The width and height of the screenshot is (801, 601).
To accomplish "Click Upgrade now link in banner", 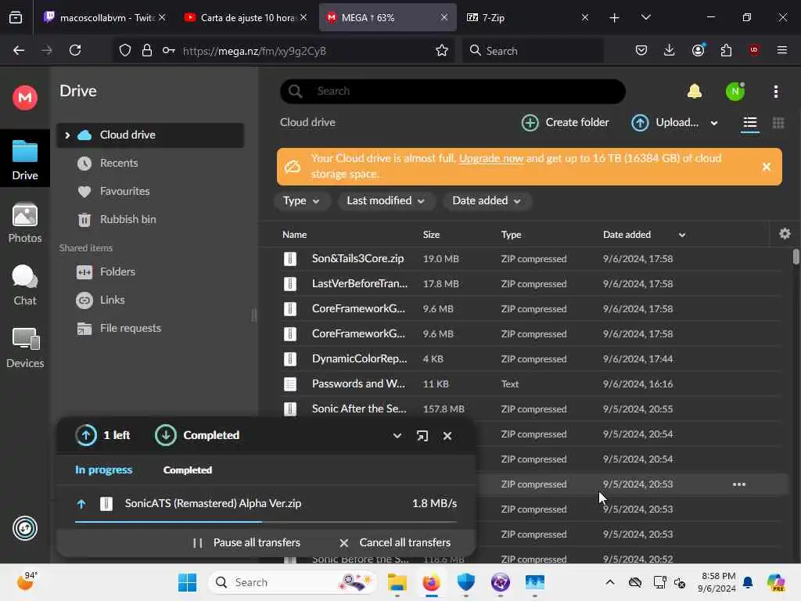I will tap(491, 158).
